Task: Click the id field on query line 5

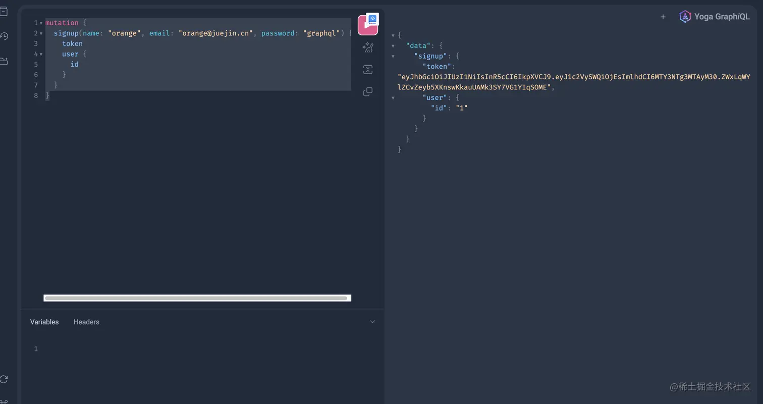Action: pos(75,64)
